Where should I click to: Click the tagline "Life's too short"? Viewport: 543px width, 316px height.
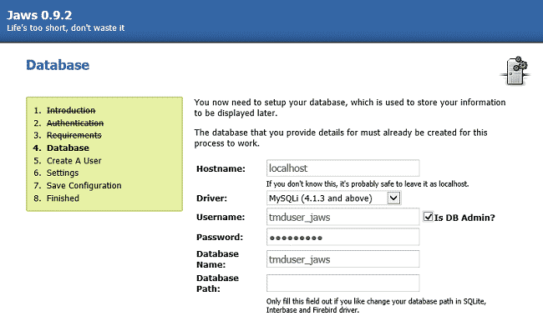point(65,28)
